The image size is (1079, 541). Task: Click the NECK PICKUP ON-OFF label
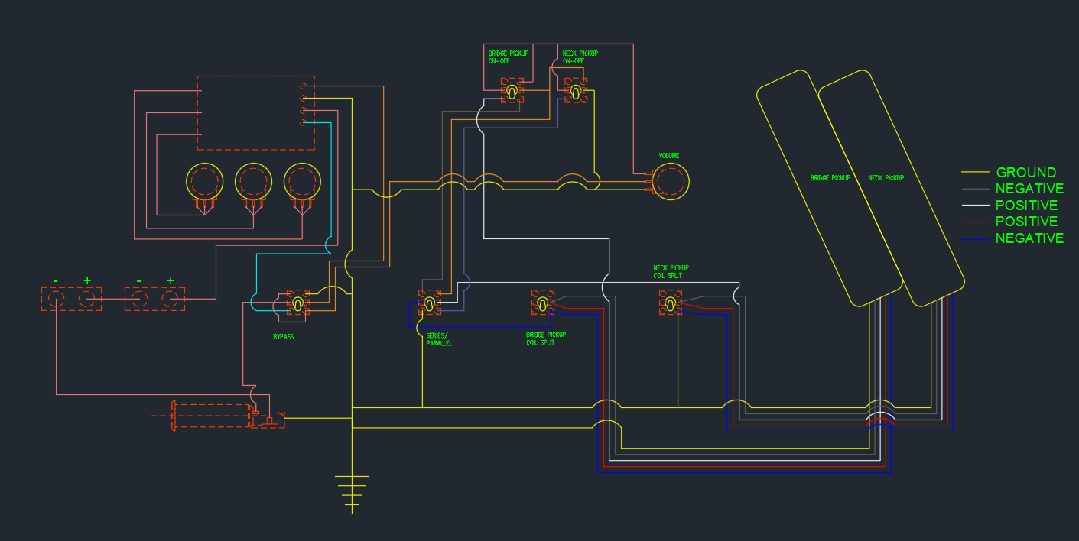tap(580, 57)
